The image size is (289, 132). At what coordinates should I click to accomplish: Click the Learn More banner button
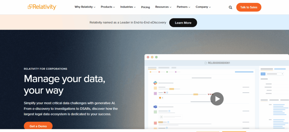(x=183, y=23)
